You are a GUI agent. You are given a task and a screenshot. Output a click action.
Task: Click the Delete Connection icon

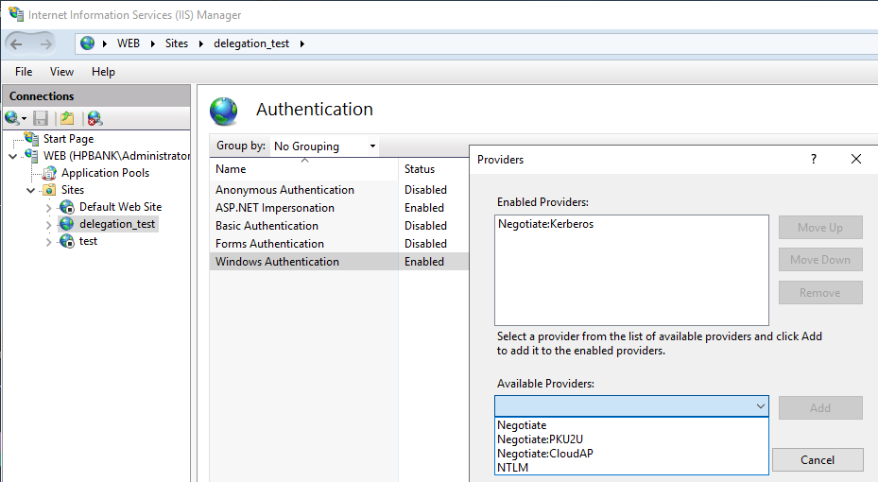[95, 118]
